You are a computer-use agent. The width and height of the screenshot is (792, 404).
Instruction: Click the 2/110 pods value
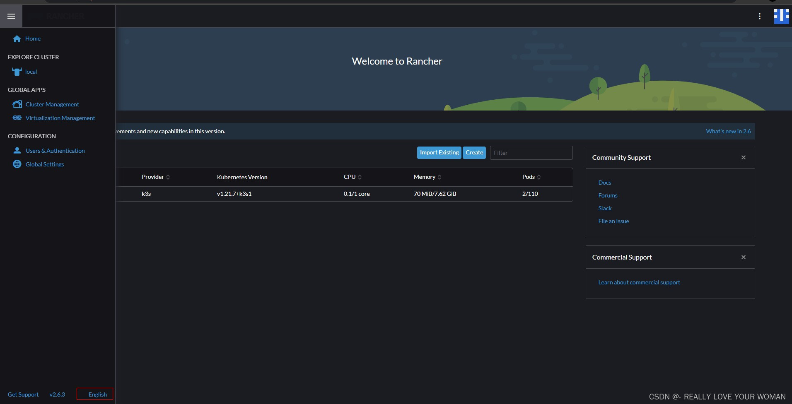click(530, 194)
